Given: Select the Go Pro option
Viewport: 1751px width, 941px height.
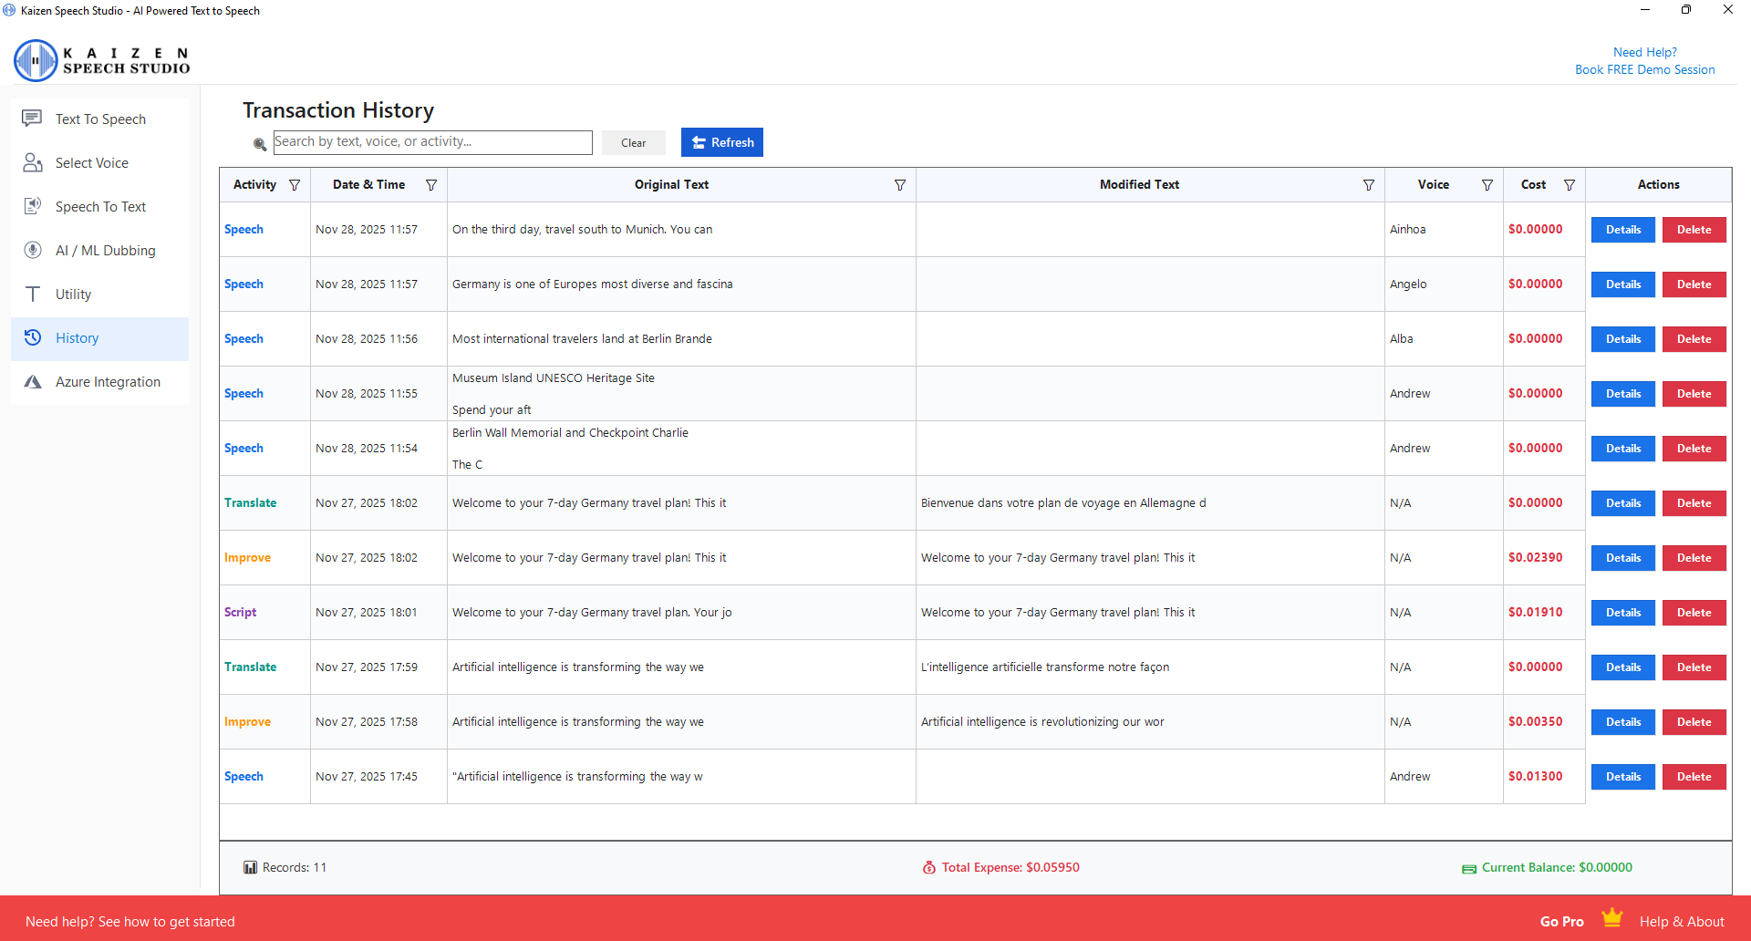Looking at the screenshot, I should 1561,922.
